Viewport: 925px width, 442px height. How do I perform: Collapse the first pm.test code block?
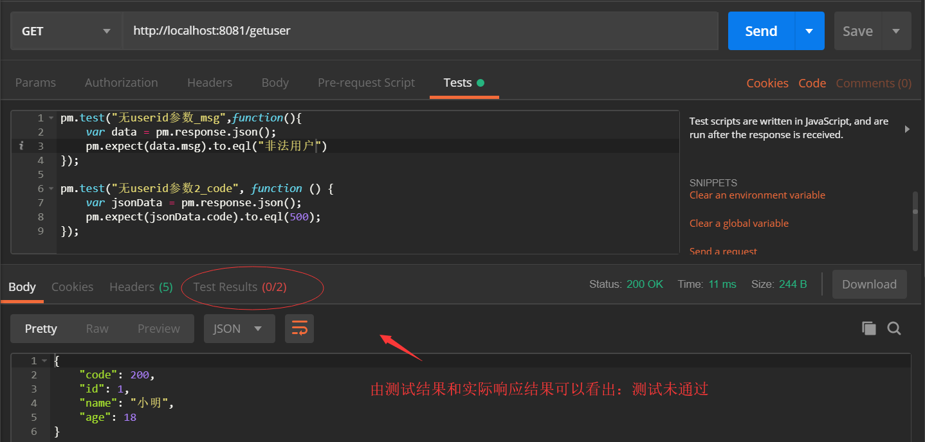click(50, 118)
